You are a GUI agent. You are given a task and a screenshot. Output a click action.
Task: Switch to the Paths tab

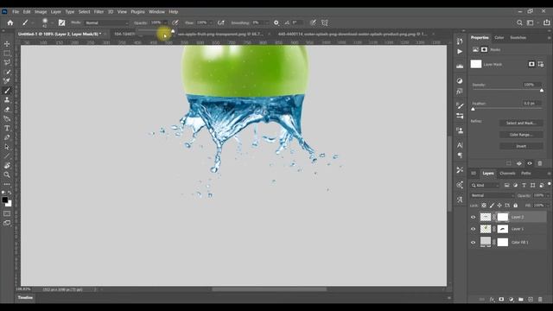pyautogui.click(x=526, y=173)
